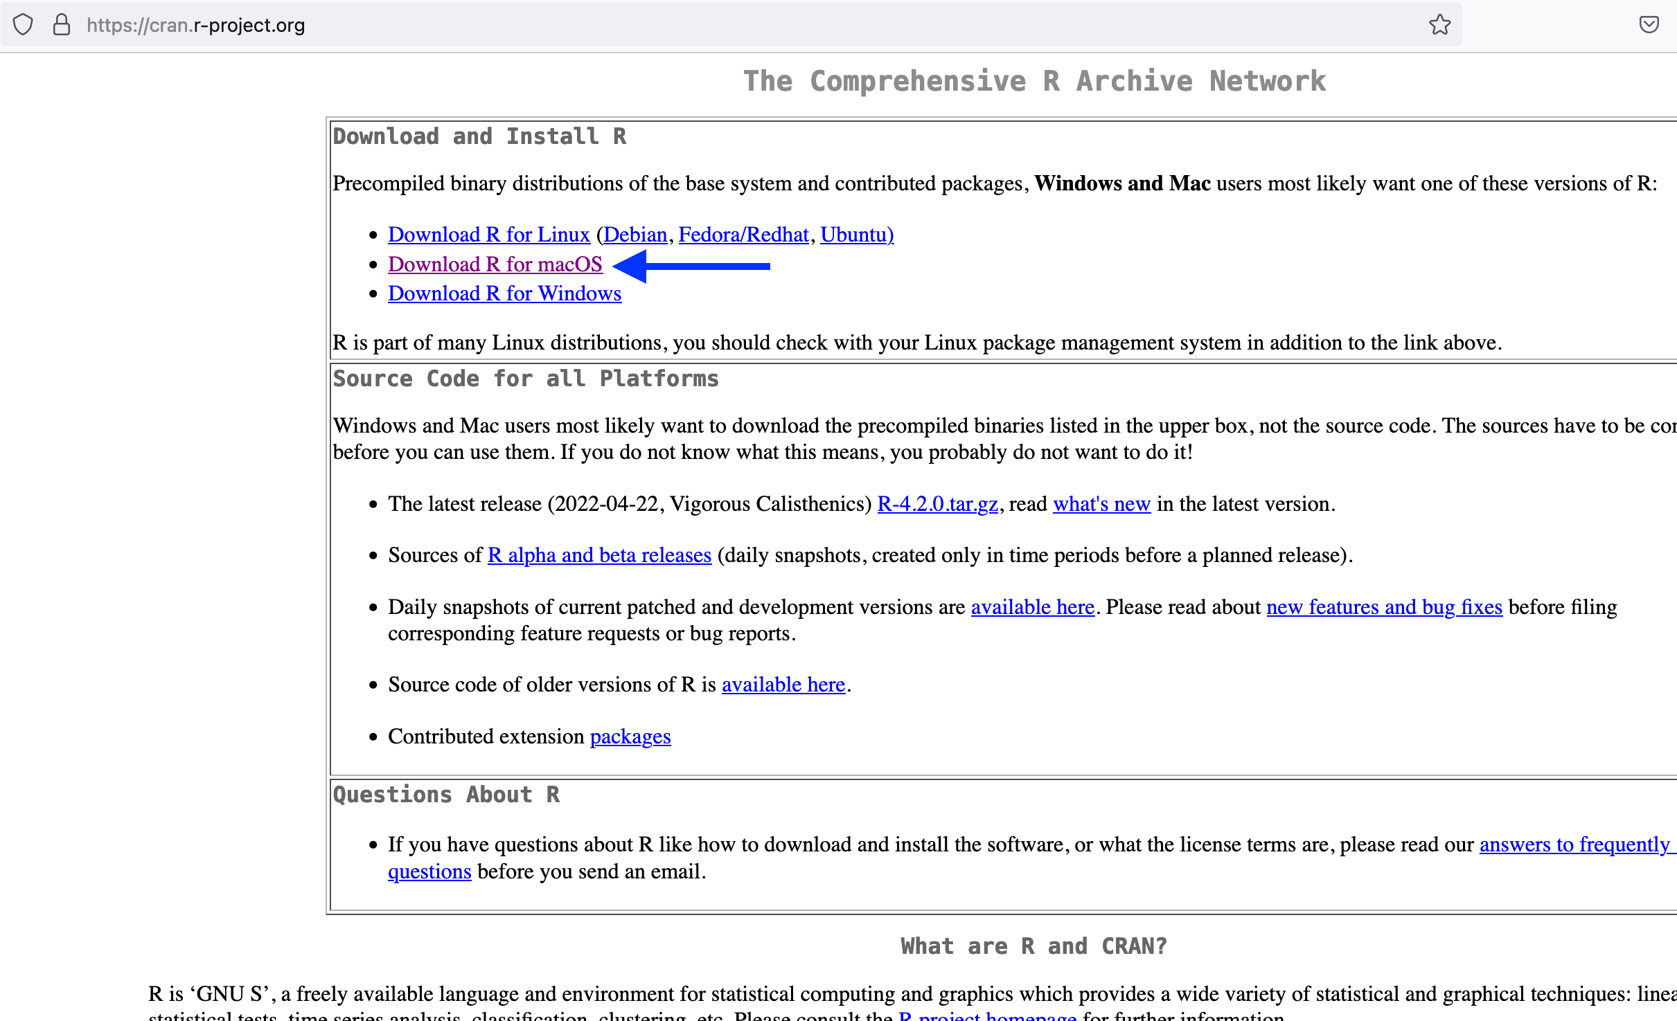The width and height of the screenshot is (1677, 1021).
Task: Click Source Code for all Platforms heading
Action: click(526, 379)
